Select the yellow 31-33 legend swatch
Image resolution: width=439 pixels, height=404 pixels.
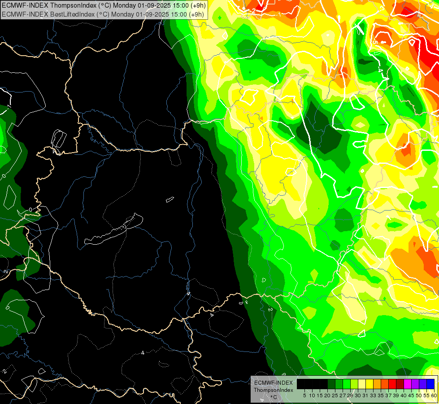click(369, 384)
